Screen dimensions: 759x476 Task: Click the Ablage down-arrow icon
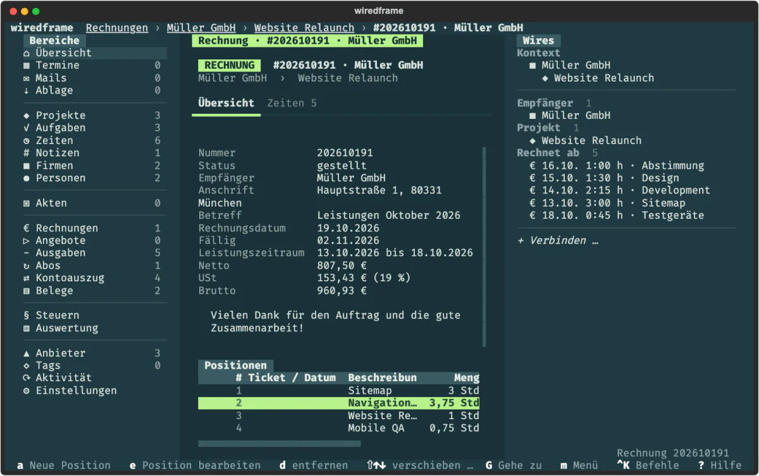27,90
